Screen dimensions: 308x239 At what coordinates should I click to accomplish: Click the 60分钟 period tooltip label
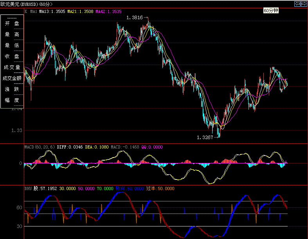click(270, 11)
